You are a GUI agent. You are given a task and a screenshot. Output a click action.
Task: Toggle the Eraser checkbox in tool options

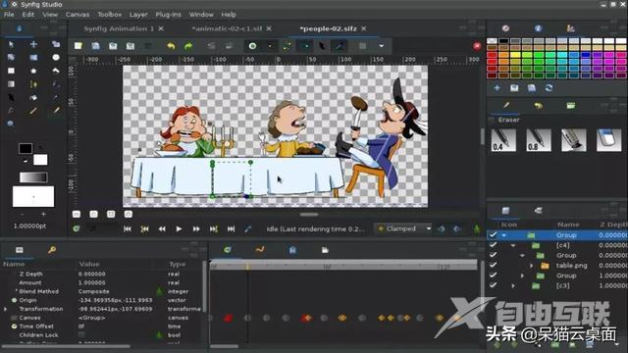[x=492, y=120]
